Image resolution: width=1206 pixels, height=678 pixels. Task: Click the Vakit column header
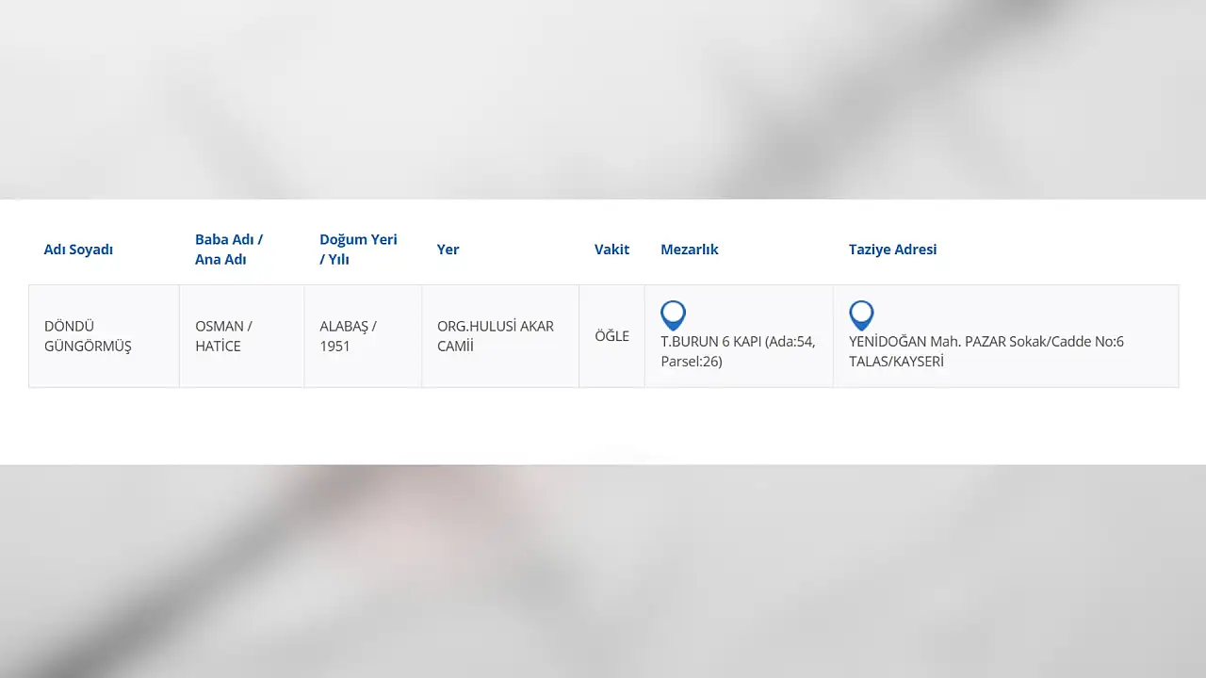tap(611, 250)
